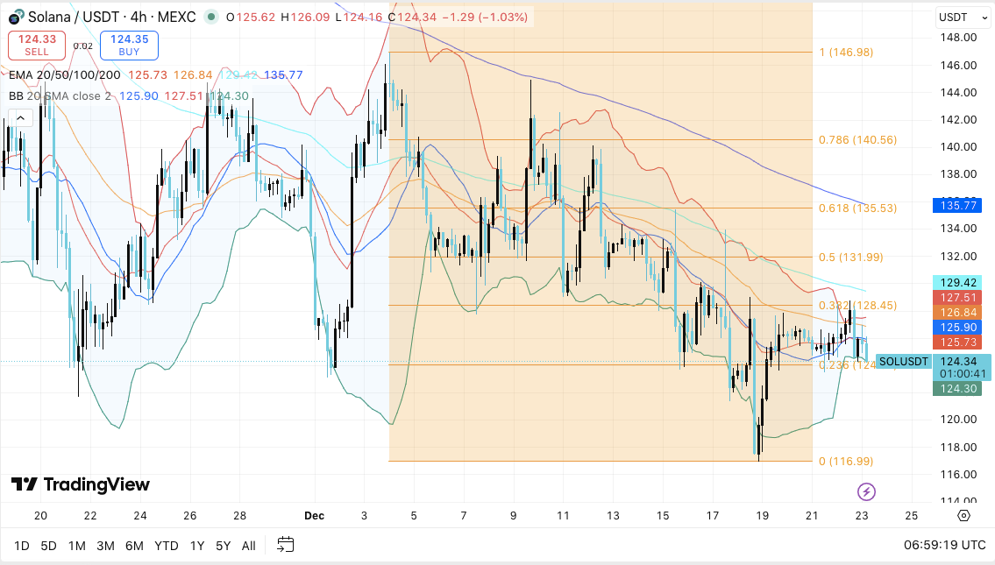Select the All time range
The image size is (995, 565).
pos(248,546)
